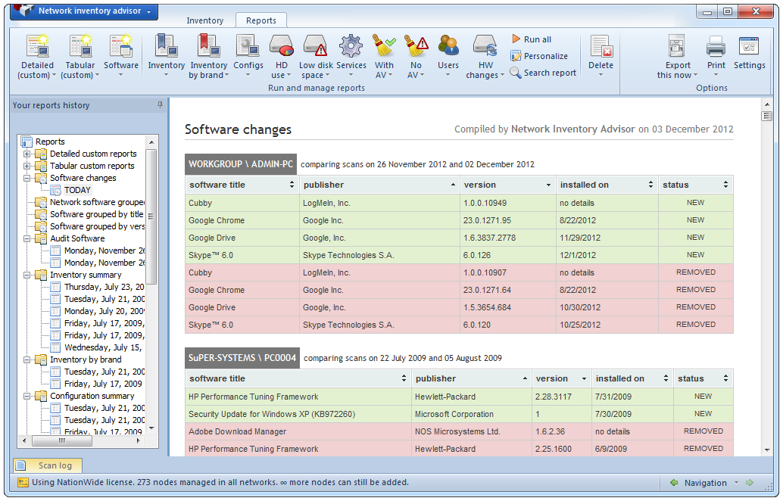
Task: Click Search report in the ribbon
Action: click(x=543, y=73)
